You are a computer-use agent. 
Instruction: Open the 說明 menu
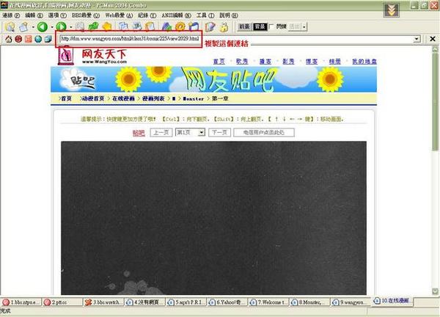coord(228,15)
